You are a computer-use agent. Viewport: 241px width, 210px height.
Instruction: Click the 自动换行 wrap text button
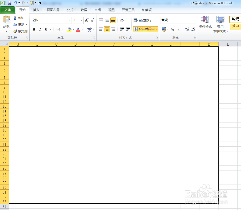coord(142,20)
